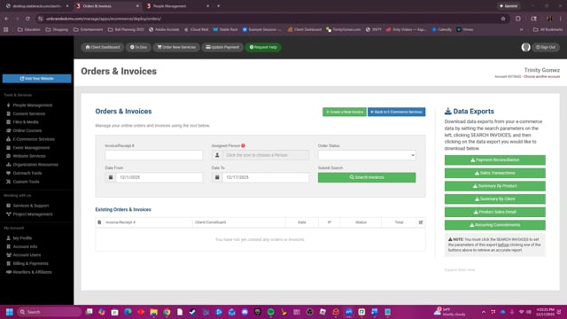This screenshot has width=567, height=319.
Task: Click the Invoice/Receipt # input field
Action: [153, 155]
